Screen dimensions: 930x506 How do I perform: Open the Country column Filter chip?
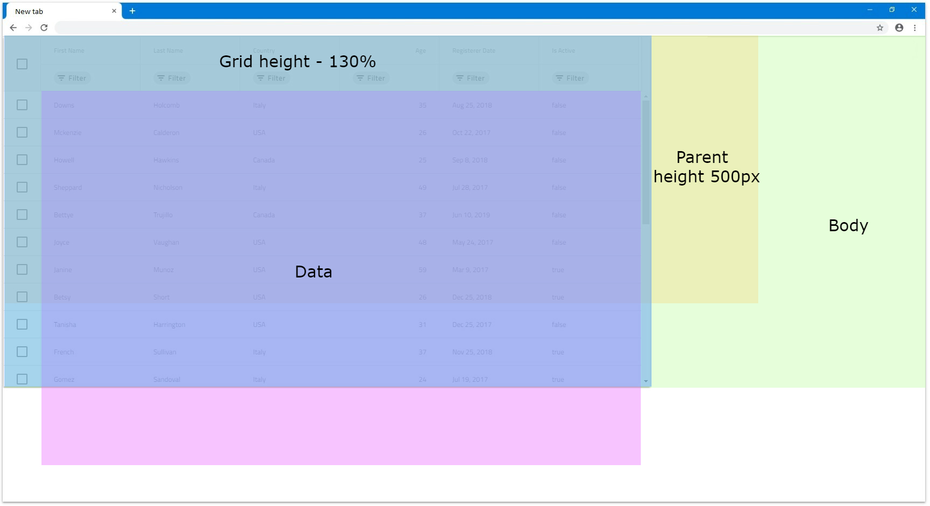click(271, 78)
